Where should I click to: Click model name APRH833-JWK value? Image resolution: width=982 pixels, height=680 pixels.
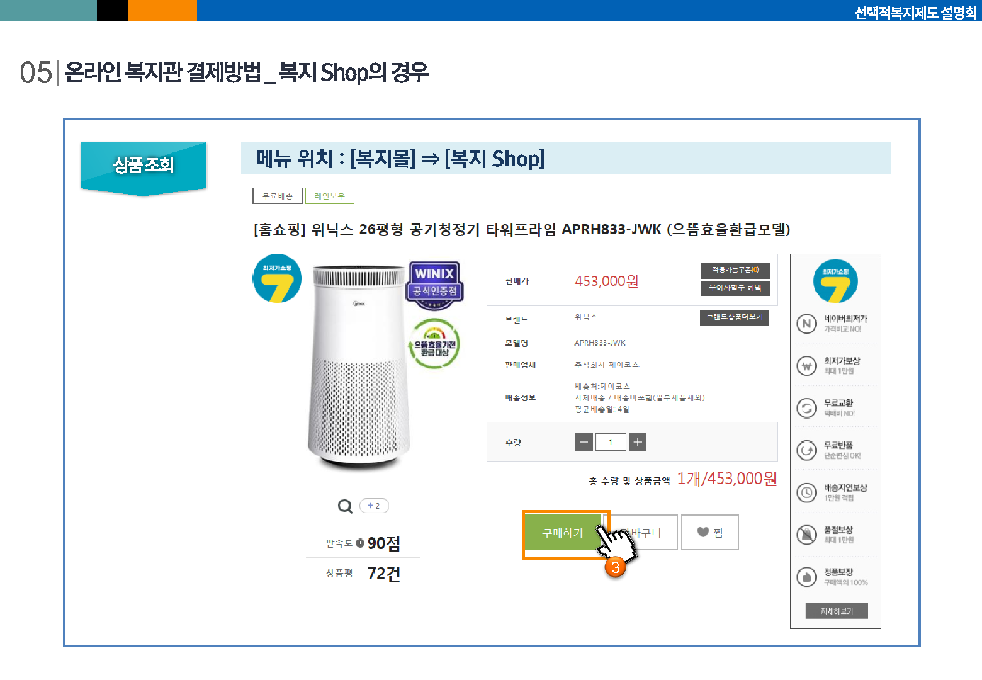(x=600, y=343)
